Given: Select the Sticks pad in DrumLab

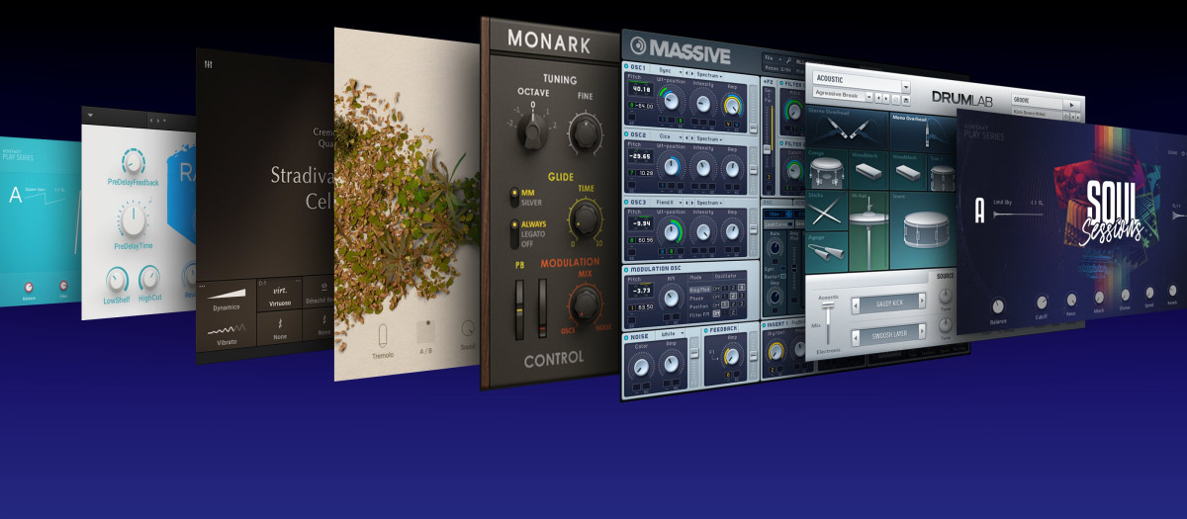Looking at the screenshot, I should pos(827,213).
